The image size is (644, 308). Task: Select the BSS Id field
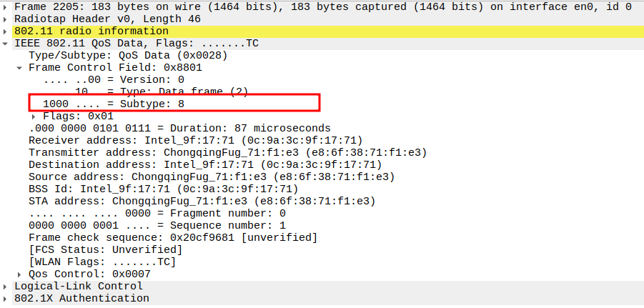[x=162, y=189]
